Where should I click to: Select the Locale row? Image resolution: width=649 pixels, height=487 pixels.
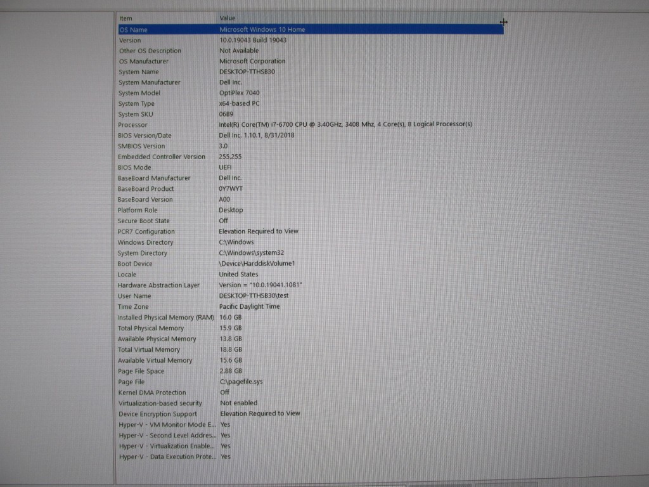(311, 275)
